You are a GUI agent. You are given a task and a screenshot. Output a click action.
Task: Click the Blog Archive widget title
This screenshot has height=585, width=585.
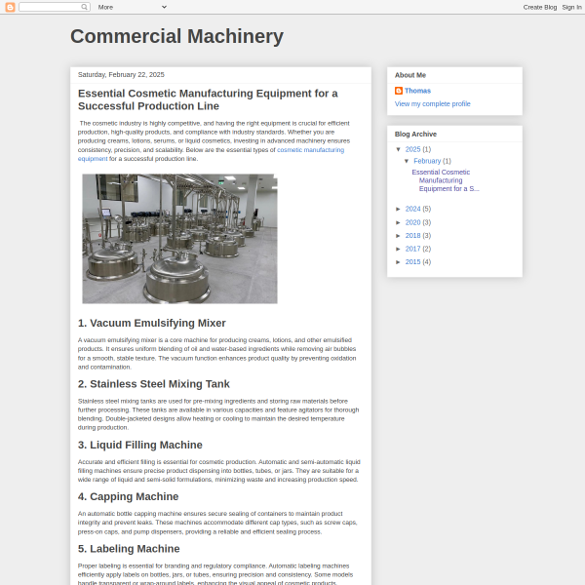[415, 134]
